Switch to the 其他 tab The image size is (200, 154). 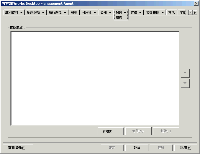(x=171, y=12)
